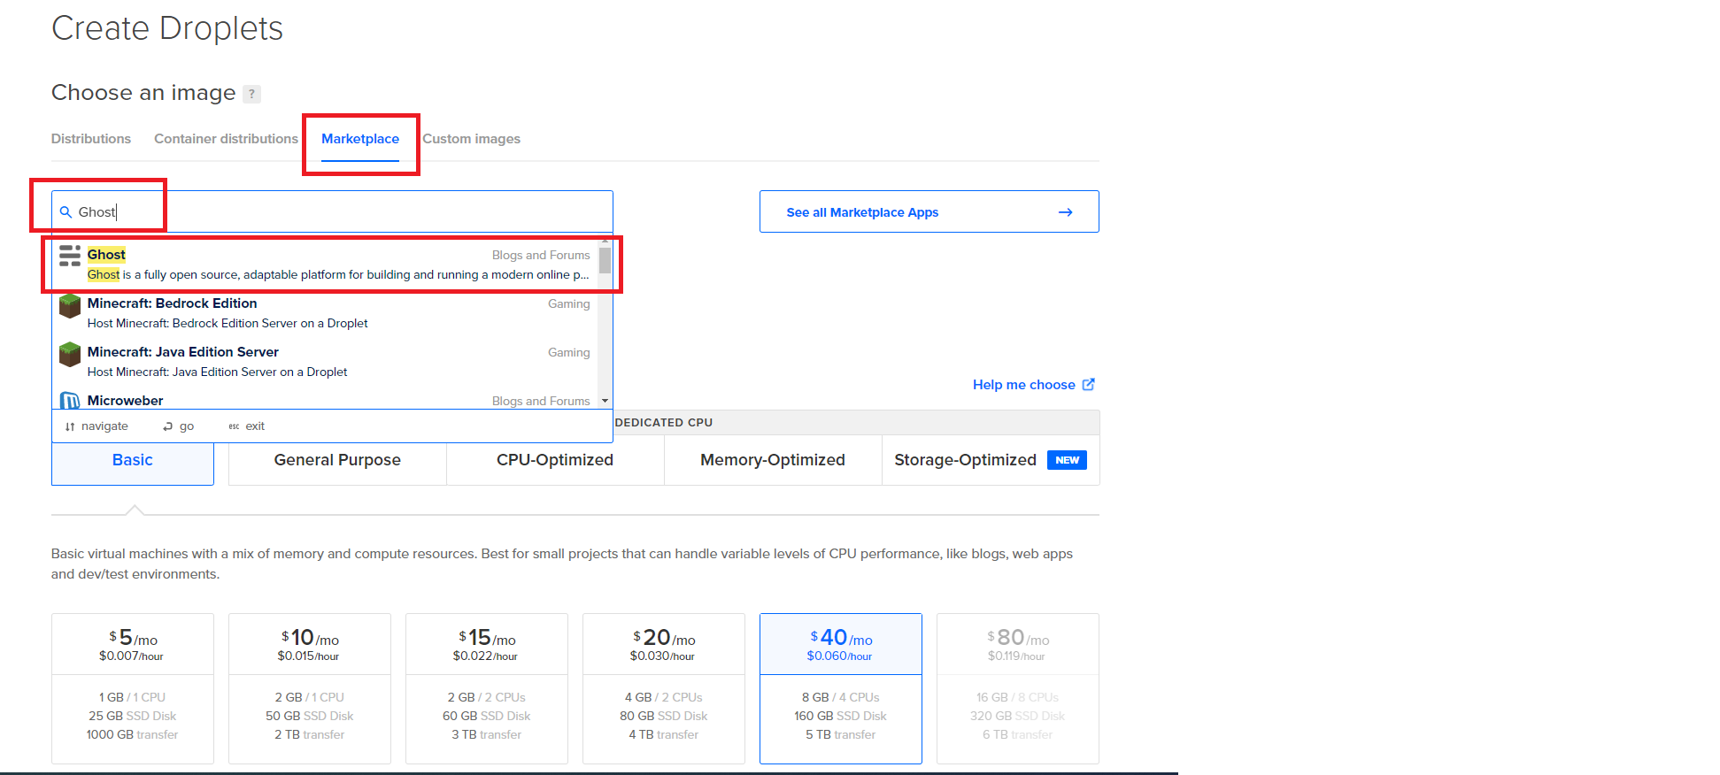Click the Minecraft: Bedrock Edition block icon
This screenshot has width=1720, height=775.
(70, 306)
